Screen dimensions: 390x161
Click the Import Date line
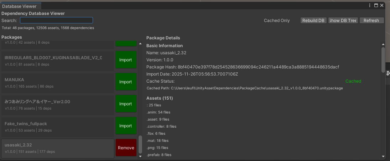[192, 74]
